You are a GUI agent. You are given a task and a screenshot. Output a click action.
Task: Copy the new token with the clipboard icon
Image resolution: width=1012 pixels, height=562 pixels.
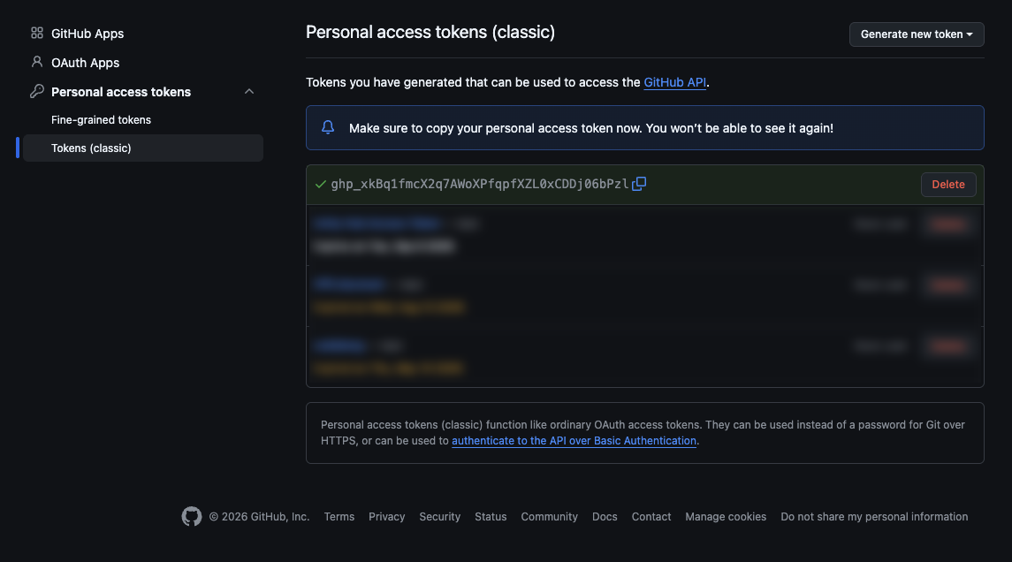coord(639,184)
